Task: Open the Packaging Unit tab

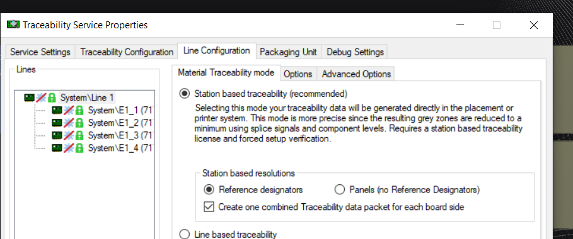Action: tap(288, 52)
